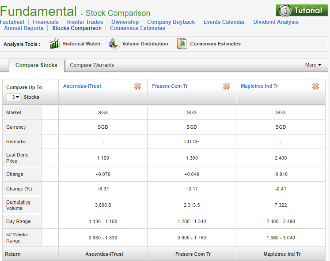Image resolution: width=330 pixels, height=261 pixels.
Task: Click the Currency row label
Action: coord(16,127)
